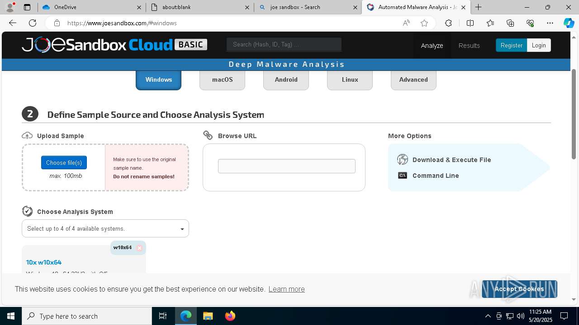Open Task View on the taskbar
Image resolution: width=579 pixels, height=325 pixels.
pyautogui.click(x=163, y=316)
